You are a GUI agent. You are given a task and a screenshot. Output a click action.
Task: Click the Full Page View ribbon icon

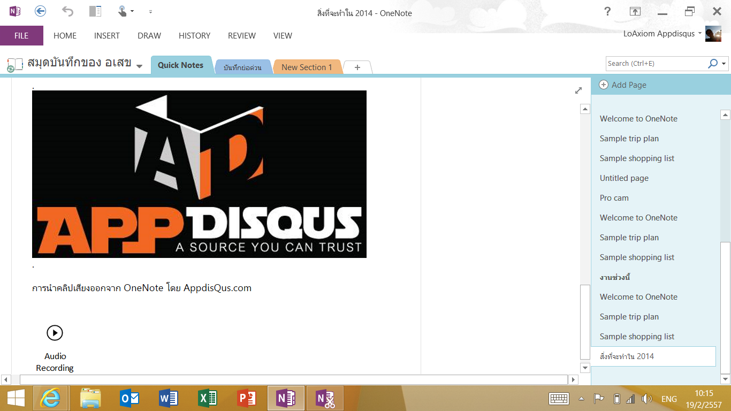(x=635, y=12)
